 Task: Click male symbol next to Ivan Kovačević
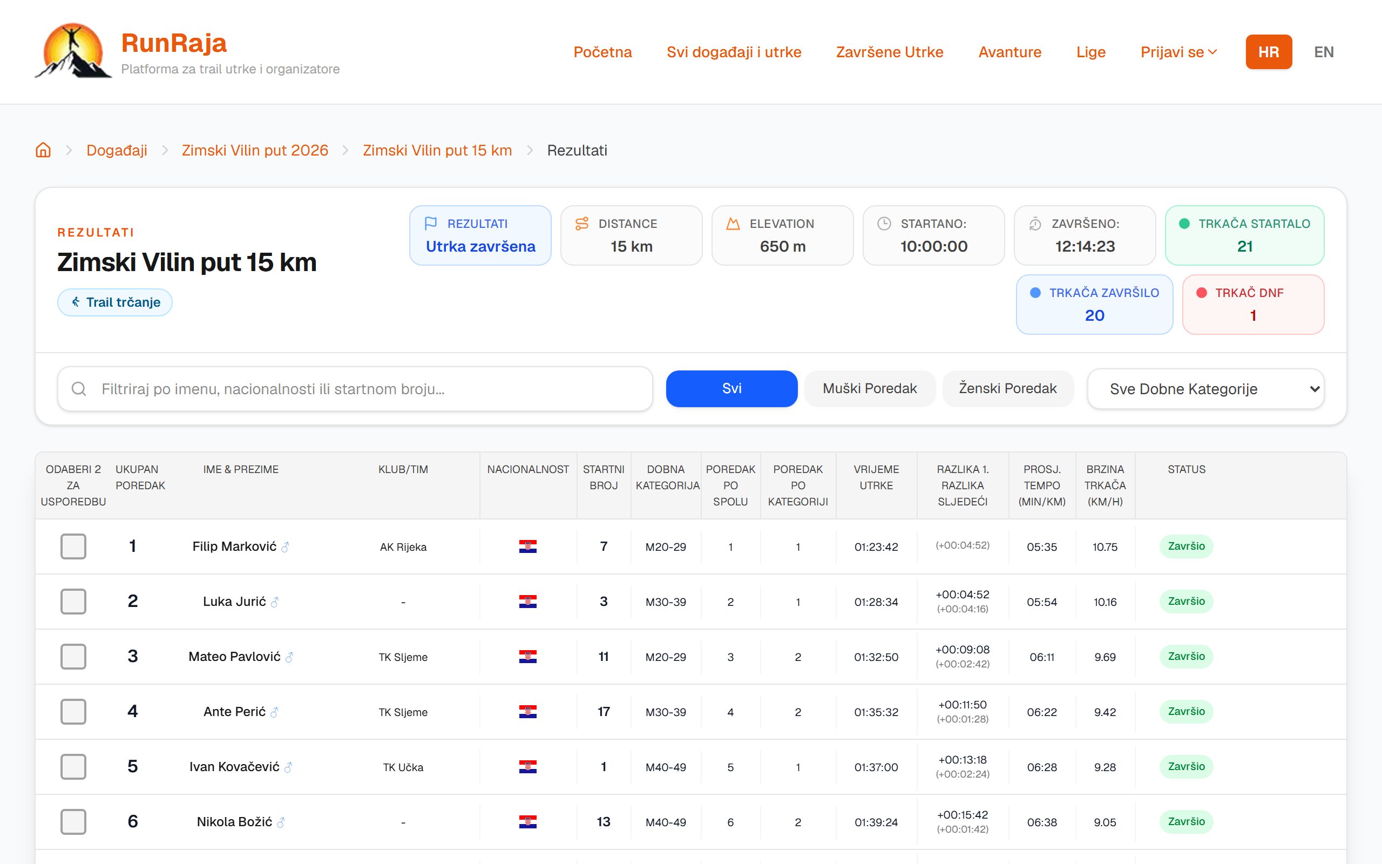tap(288, 767)
